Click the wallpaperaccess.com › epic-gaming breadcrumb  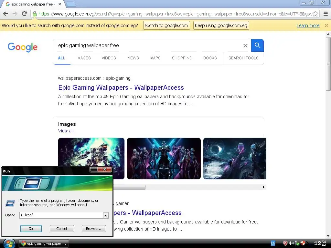(94, 78)
